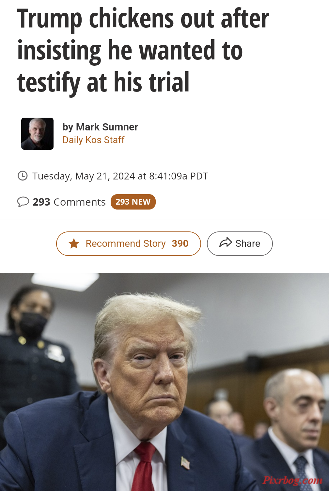The image size is (329, 491).
Task: Click the star icon in Recommend Story
Action: [x=74, y=244]
